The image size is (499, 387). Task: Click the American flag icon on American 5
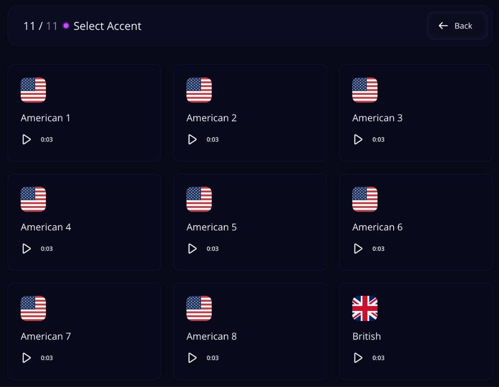point(199,199)
